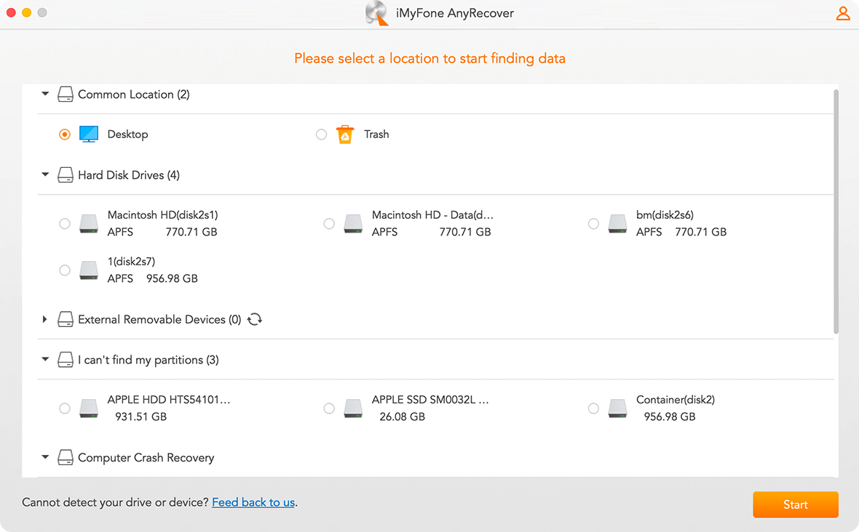Open the Feed back to us link
859x532 pixels.
253,502
